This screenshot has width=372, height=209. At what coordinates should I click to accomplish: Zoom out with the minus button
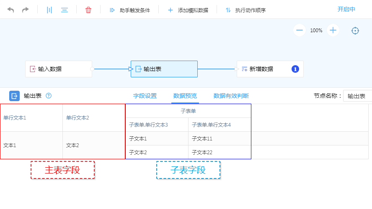click(299, 30)
